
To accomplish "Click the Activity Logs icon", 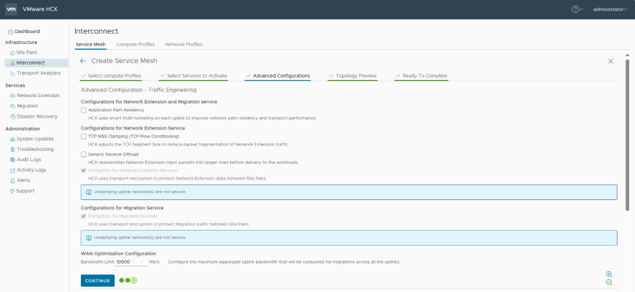I will point(12,170).
